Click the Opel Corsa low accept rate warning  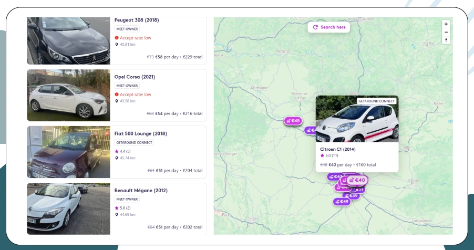click(133, 95)
